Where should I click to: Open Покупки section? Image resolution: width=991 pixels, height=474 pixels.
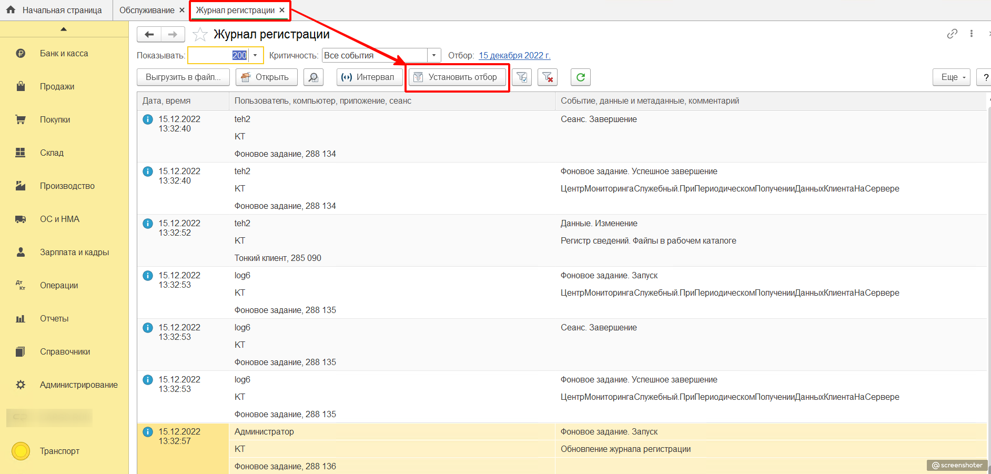64,120
